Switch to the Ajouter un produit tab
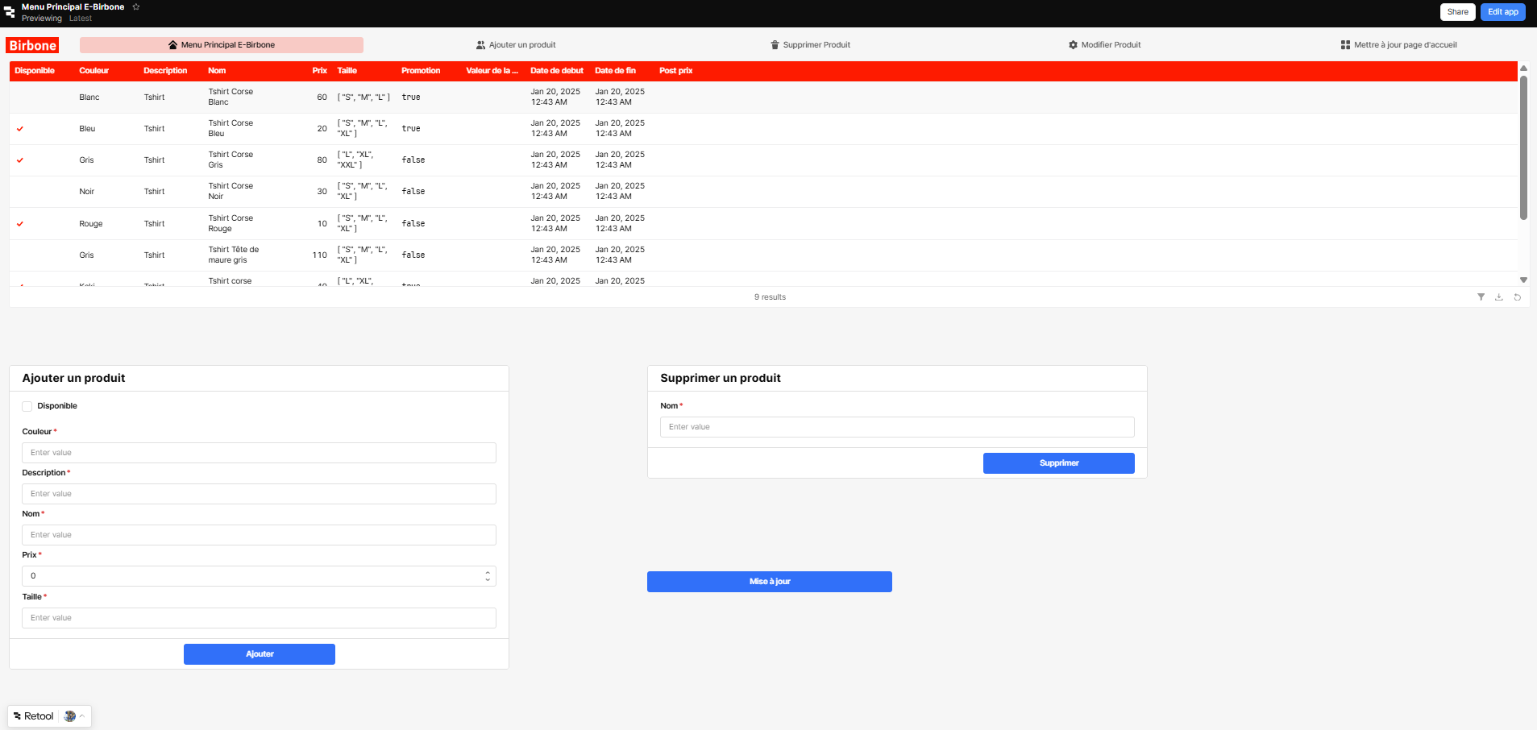Viewport: 1537px width, 730px height. (x=517, y=44)
